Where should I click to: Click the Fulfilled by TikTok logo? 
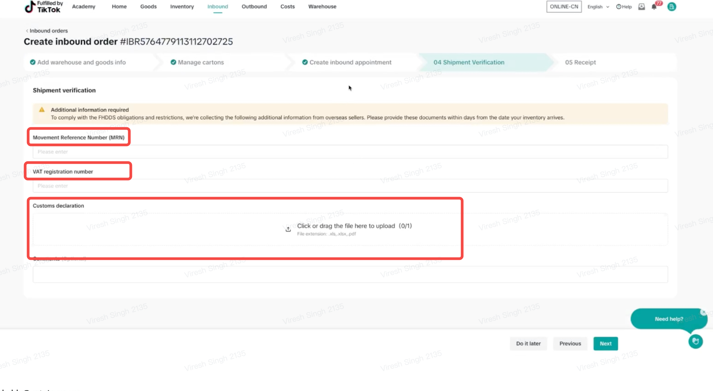tap(44, 7)
